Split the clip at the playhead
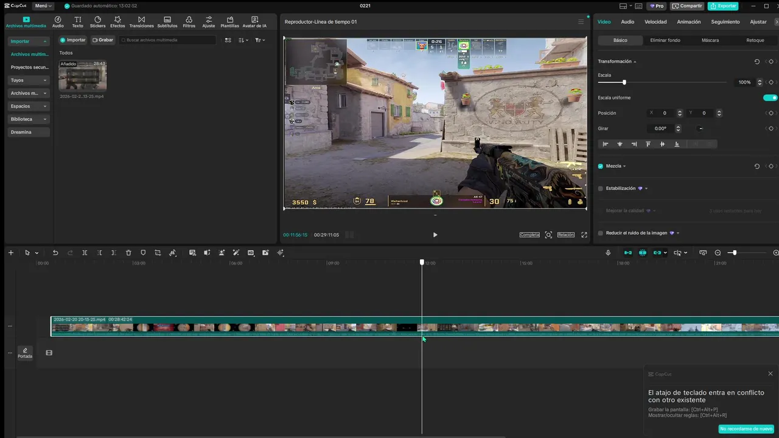Viewport: 779px width, 438px height. [85, 252]
